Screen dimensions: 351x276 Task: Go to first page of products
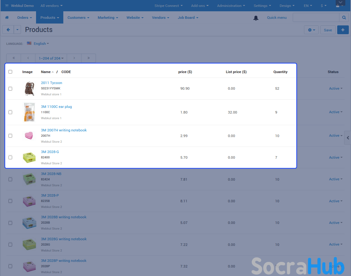pyautogui.click(x=14, y=58)
